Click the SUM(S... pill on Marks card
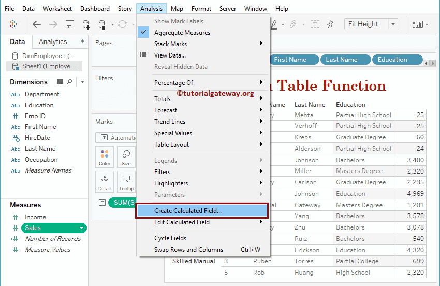 click(122, 203)
